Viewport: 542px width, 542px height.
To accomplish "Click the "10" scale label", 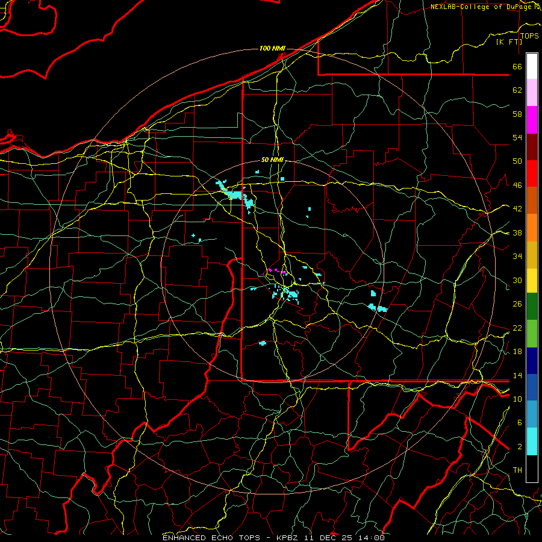I will coord(517,399).
